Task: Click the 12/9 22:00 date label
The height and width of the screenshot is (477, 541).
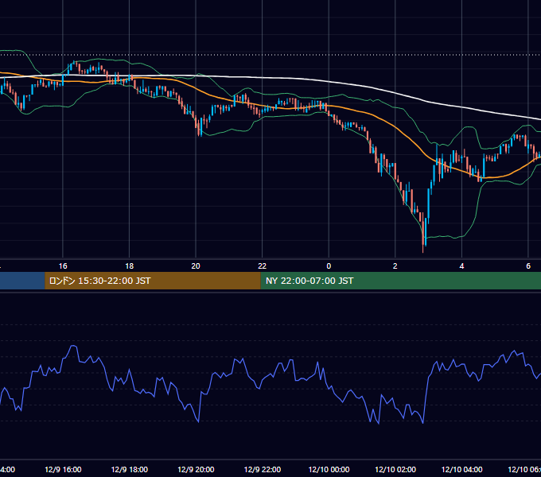Action: (263, 469)
